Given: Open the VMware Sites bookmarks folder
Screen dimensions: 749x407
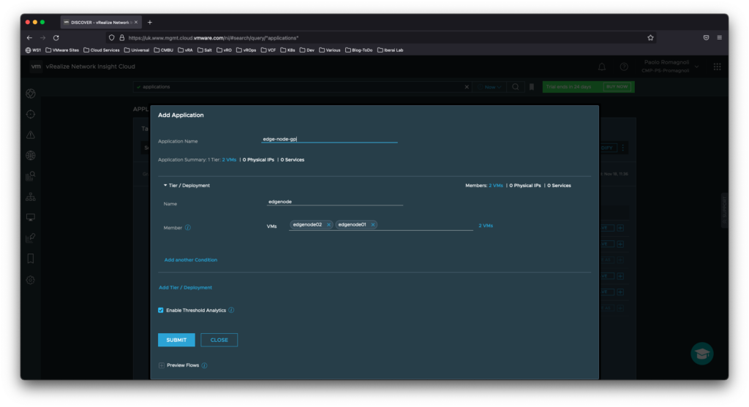Looking at the screenshot, I should [x=62, y=50].
